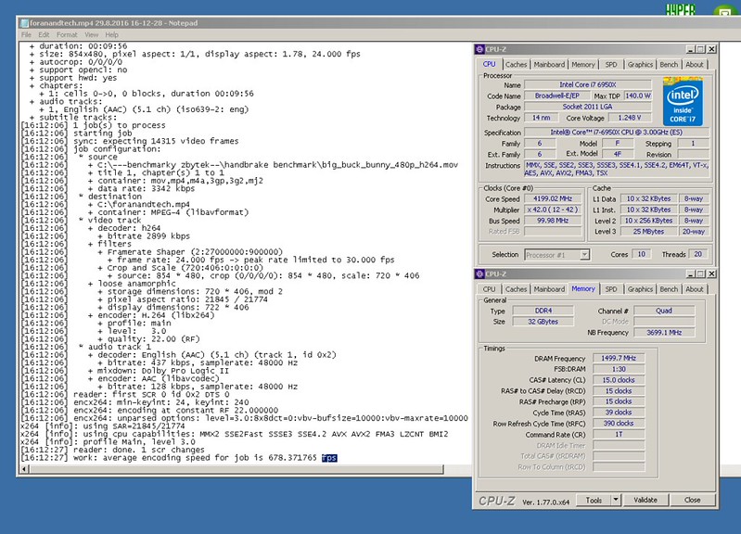
Task: Select Graphics tab in lower CPU-Z window
Action: 640,289
